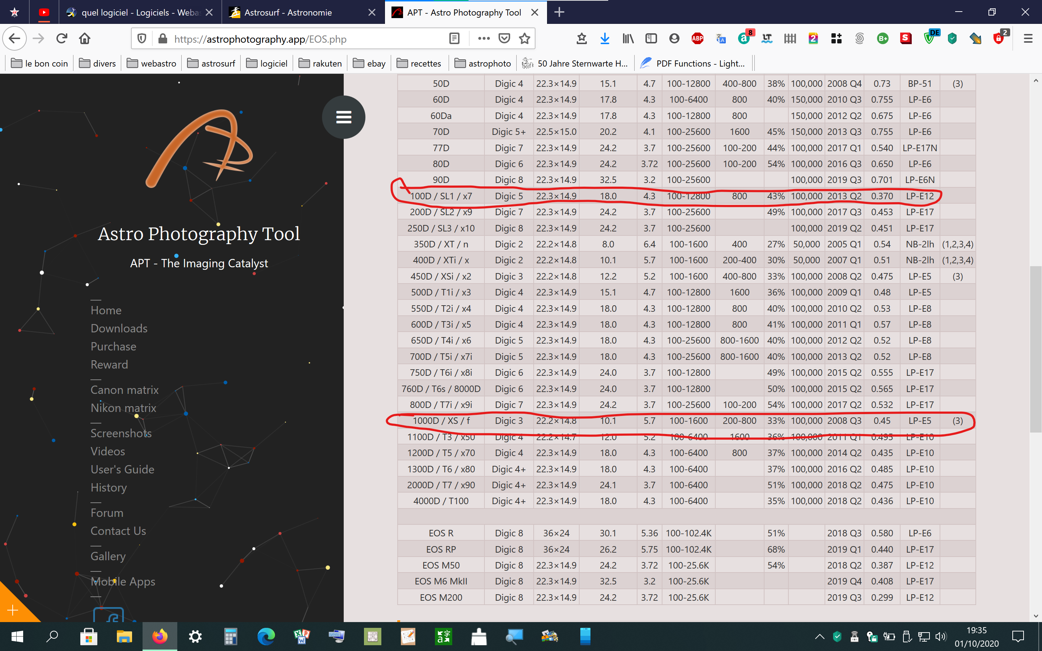Open the site hamburger menu button
Screen dimensions: 1042x651
(343, 117)
